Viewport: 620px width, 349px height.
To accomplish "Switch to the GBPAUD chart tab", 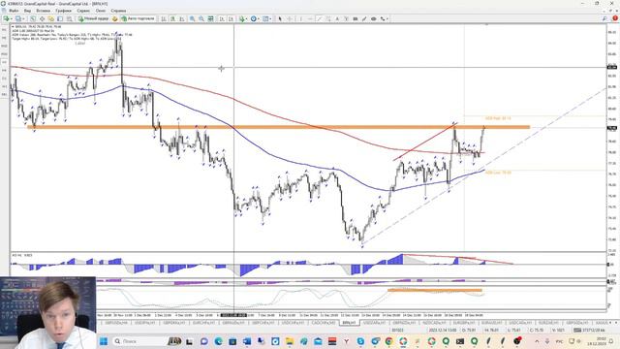I will pyautogui.click(x=233, y=323).
